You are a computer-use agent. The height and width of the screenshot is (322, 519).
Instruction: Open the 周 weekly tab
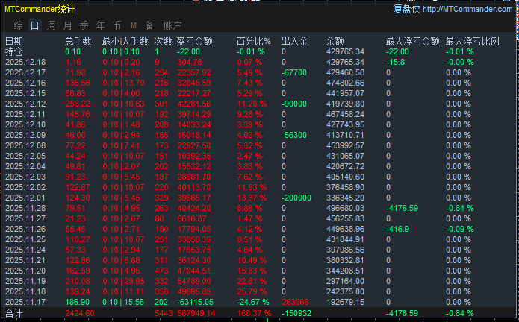(x=52, y=25)
